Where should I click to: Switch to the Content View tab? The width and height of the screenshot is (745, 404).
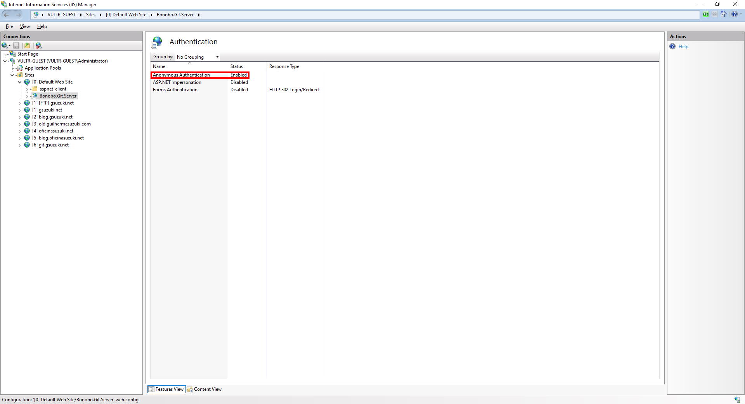coord(208,389)
